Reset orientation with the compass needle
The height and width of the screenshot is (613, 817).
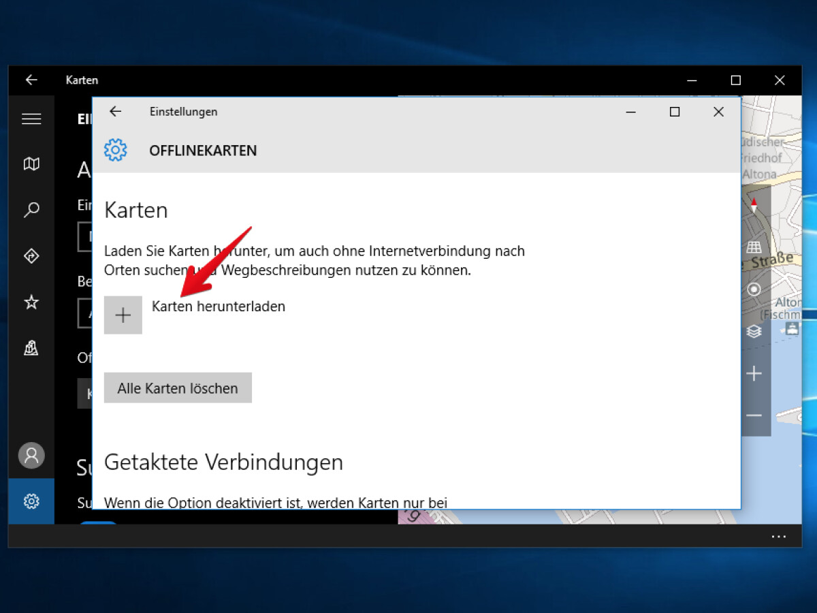756,204
